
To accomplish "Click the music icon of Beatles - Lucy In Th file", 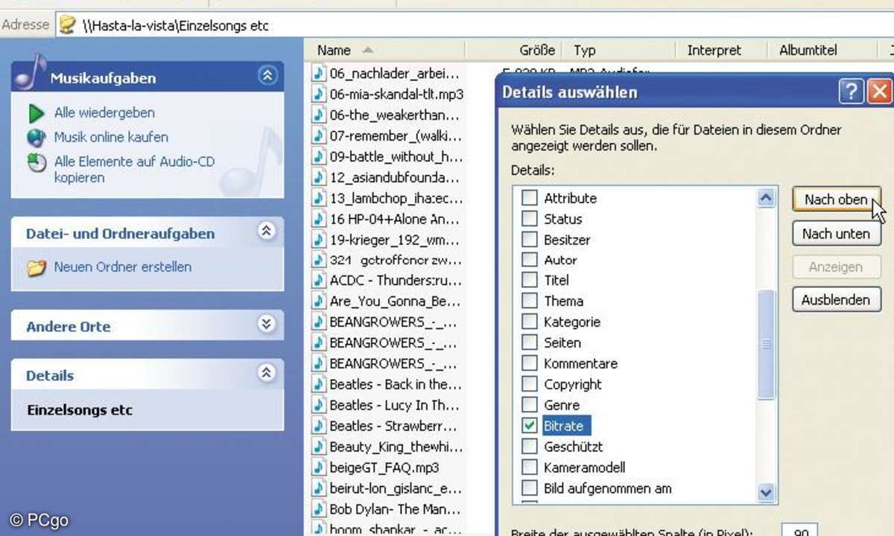I will (x=319, y=405).
